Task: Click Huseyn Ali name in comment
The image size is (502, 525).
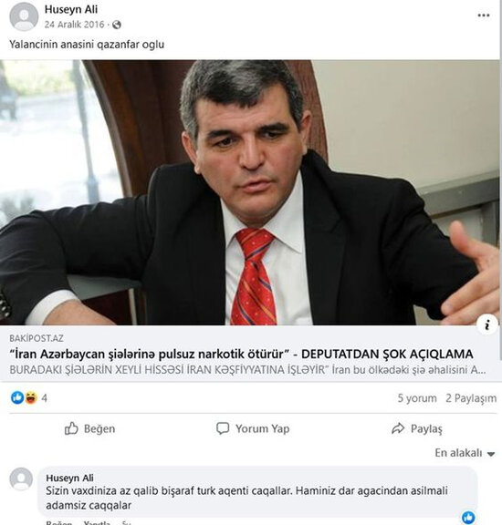Action: click(69, 478)
